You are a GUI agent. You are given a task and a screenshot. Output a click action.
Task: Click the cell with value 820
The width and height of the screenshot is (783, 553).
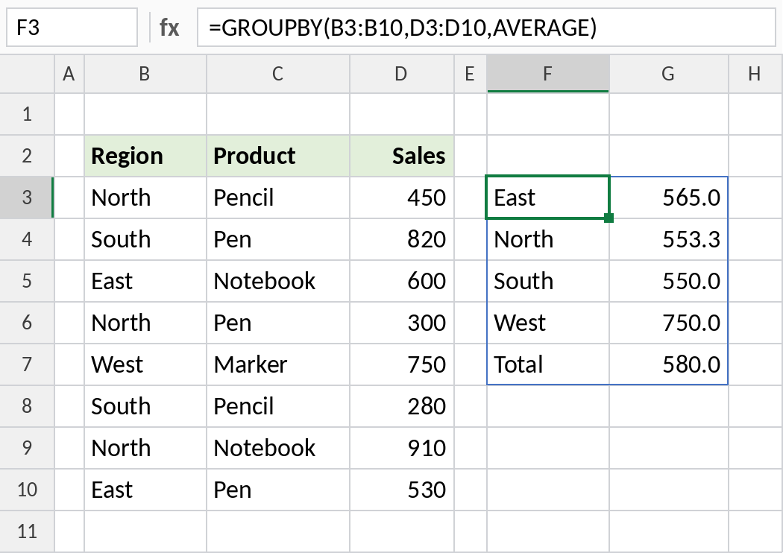coord(402,239)
